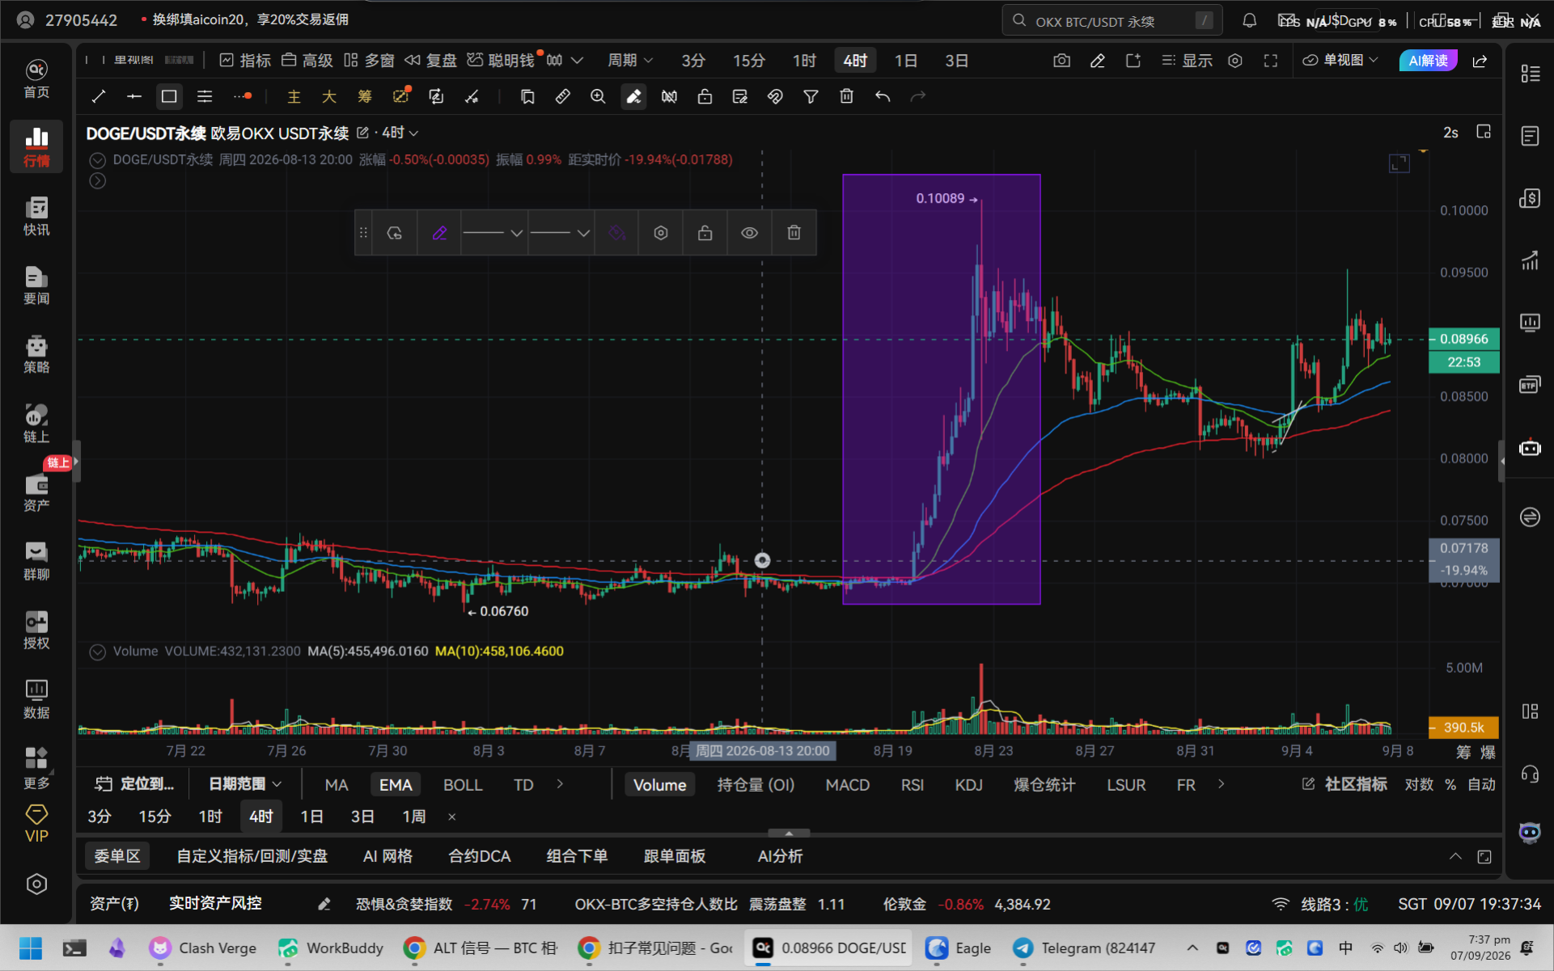Open the 合约DCA tab
The image size is (1554, 971).
click(479, 856)
